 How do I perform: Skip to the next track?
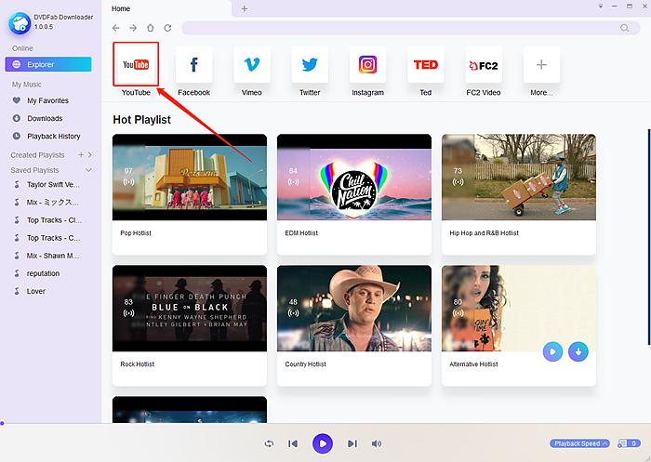point(352,443)
